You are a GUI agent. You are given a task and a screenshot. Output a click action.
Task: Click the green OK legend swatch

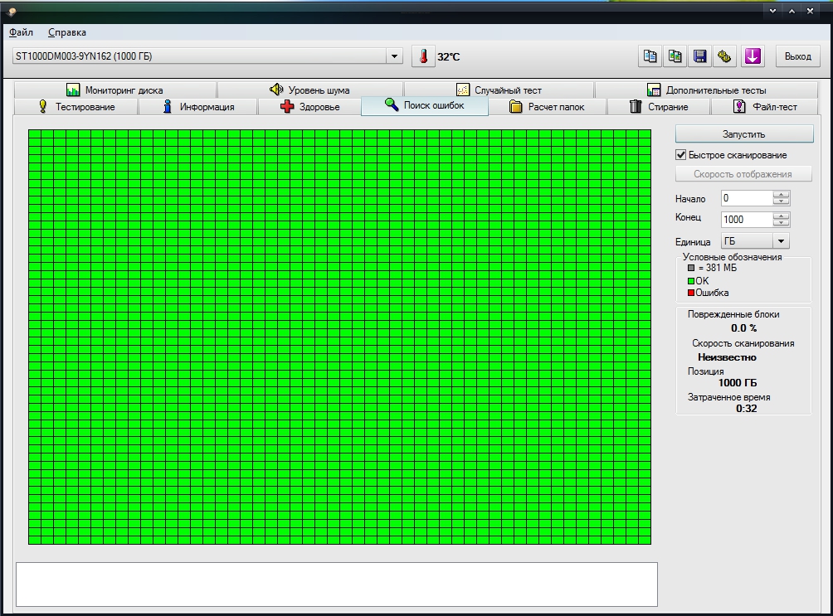point(691,281)
